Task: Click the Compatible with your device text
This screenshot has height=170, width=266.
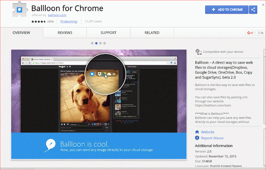Action: [223, 52]
